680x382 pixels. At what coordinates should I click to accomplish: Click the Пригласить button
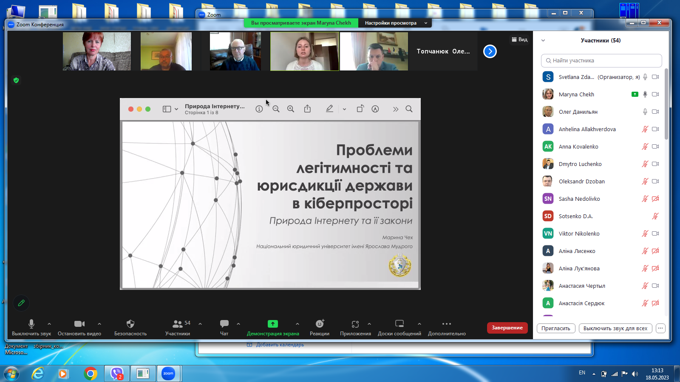tap(555, 328)
